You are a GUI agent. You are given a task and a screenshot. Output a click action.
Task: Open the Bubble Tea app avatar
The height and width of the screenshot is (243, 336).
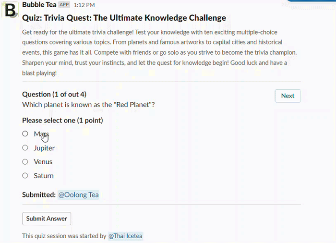10,10
